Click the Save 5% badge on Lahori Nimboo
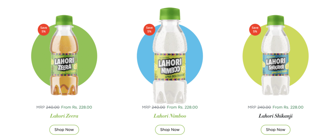 (x=149, y=30)
